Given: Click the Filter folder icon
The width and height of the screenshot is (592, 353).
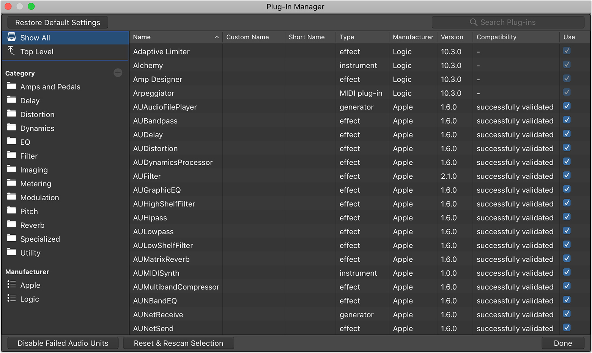Looking at the screenshot, I should point(12,155).
